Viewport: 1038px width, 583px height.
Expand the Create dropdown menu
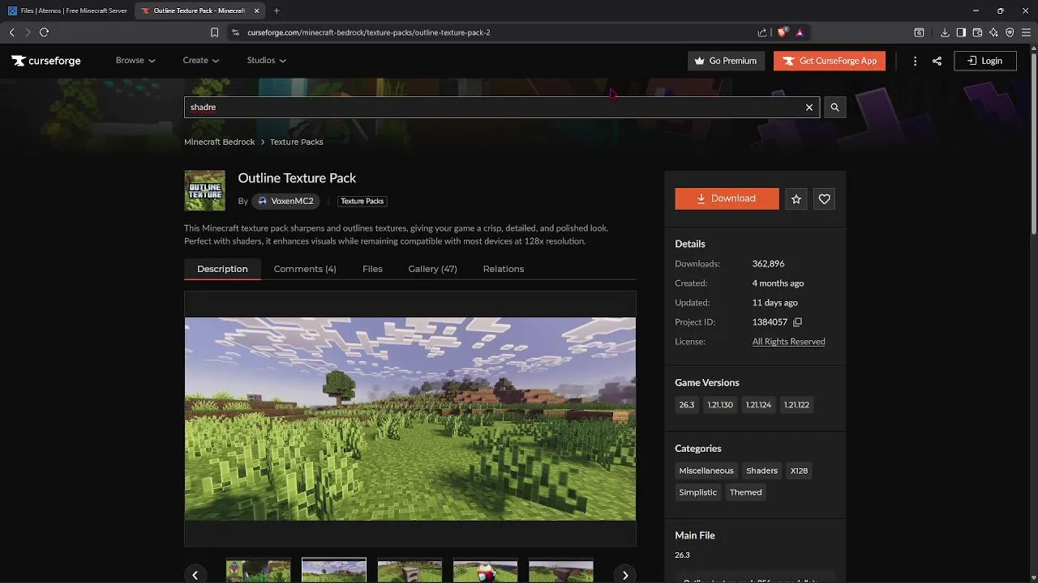tap(201, 61)
